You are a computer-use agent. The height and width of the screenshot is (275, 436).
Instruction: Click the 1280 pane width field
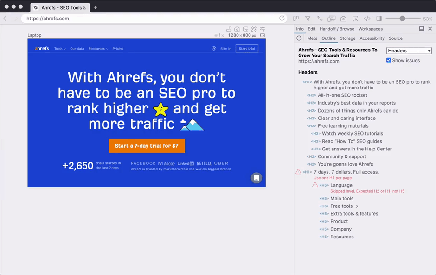233,35
